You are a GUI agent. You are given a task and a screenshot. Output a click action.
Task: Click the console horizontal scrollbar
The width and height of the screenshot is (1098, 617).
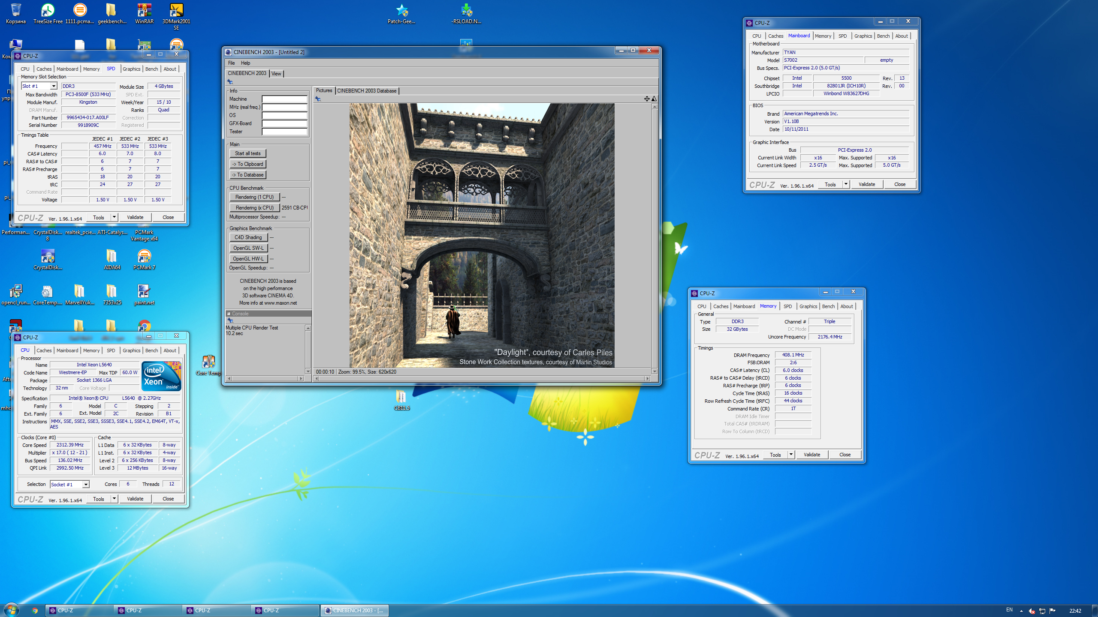coord(265,378)
